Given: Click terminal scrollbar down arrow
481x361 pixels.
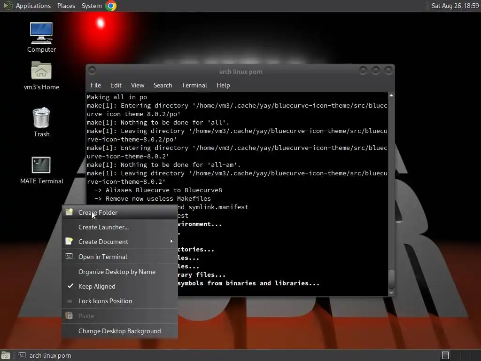Looking at the screenshot, I should [x=391, y=293].
